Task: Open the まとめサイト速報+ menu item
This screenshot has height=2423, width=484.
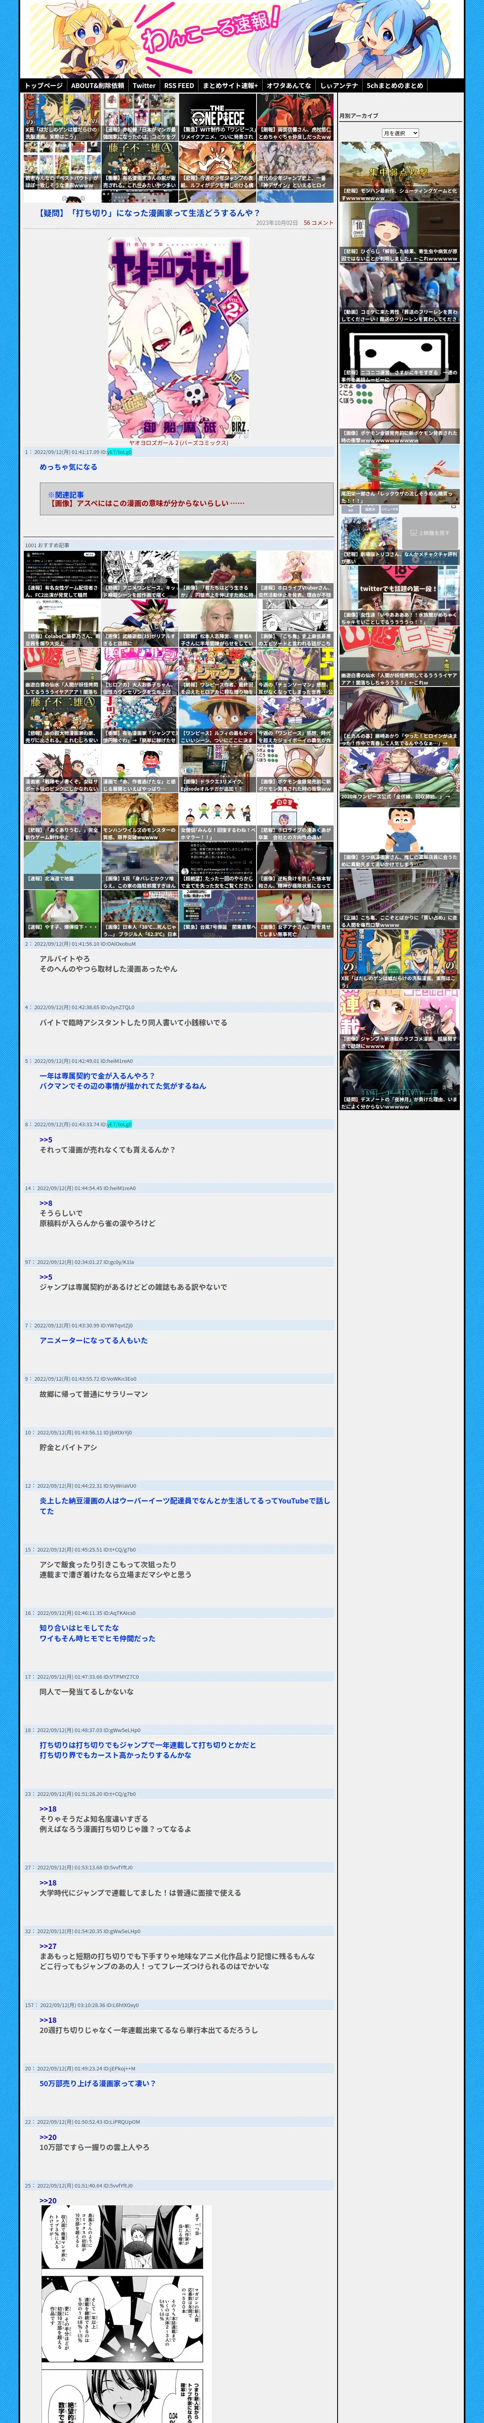Action: pyautogui.click(x=230, y=86)
